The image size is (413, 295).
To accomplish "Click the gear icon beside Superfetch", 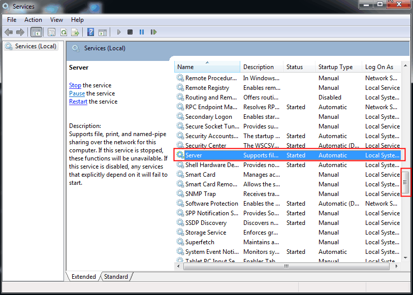I will click(180, 242).
